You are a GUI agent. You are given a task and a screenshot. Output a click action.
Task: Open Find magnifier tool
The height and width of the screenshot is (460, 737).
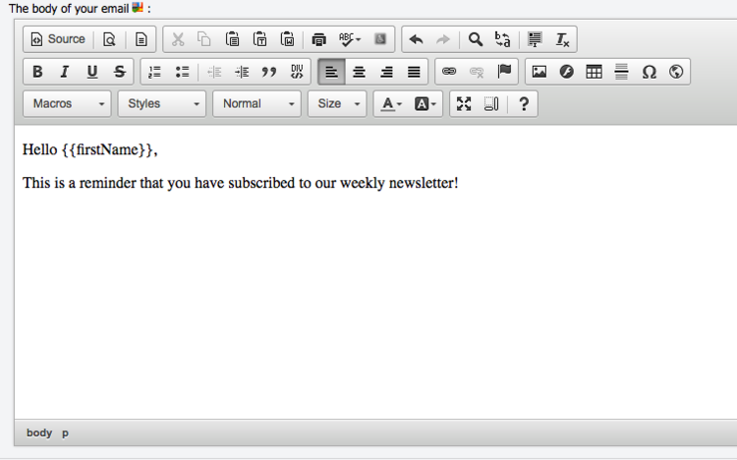[476, 39]
